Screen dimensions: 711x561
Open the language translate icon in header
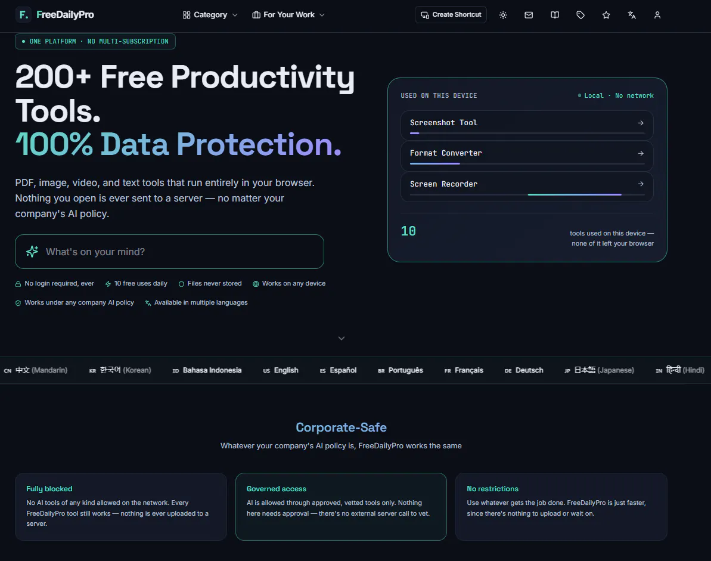point(632,15)
